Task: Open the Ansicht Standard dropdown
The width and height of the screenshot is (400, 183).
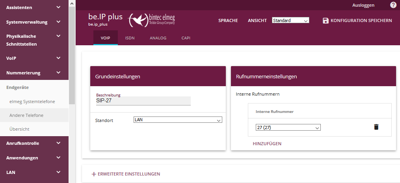Action: click(x=290, y=20)
